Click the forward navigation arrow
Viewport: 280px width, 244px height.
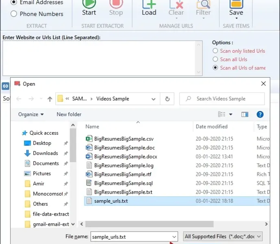(31, 99)
